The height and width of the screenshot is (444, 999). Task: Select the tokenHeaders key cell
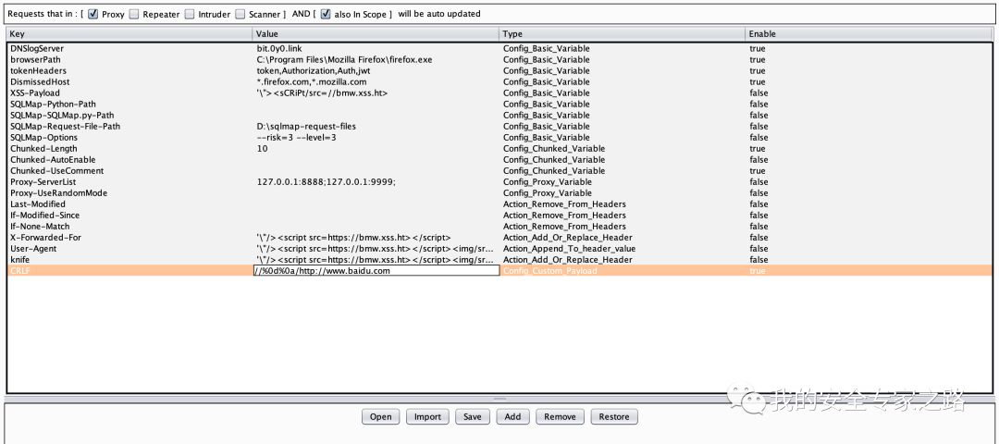[x=130, y=70]
